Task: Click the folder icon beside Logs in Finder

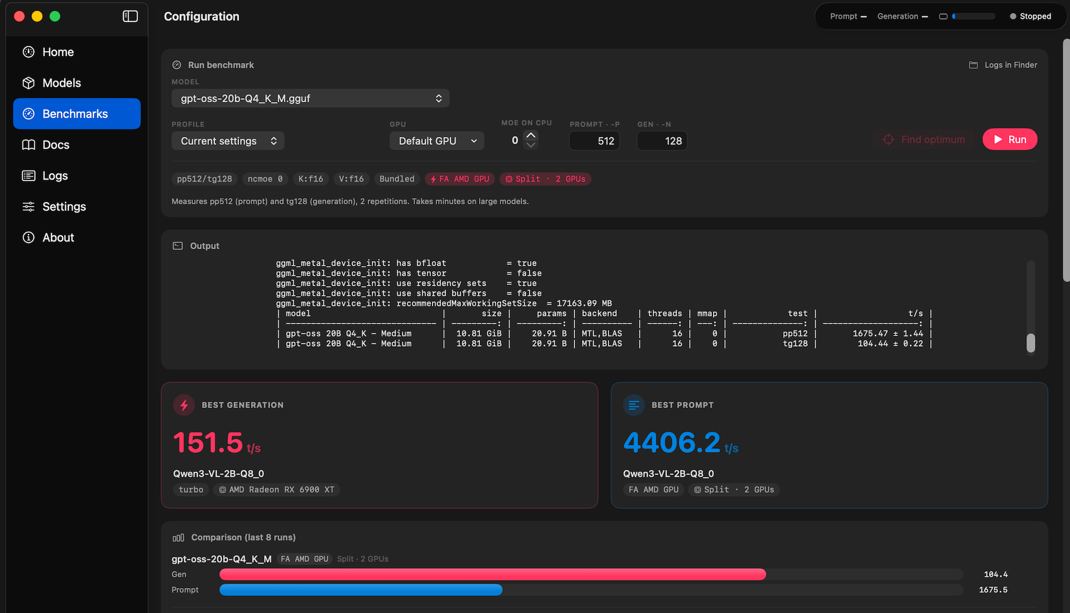Action: pyautogui.click(x=973, y=65)
